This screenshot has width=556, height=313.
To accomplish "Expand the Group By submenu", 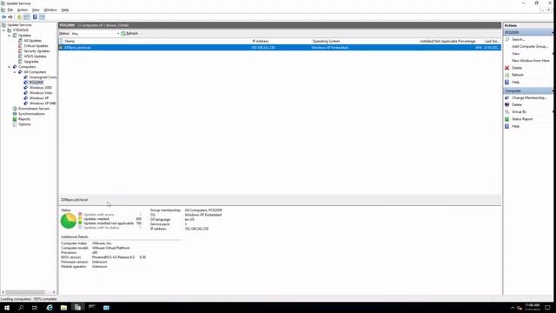I will coord(520,112).
